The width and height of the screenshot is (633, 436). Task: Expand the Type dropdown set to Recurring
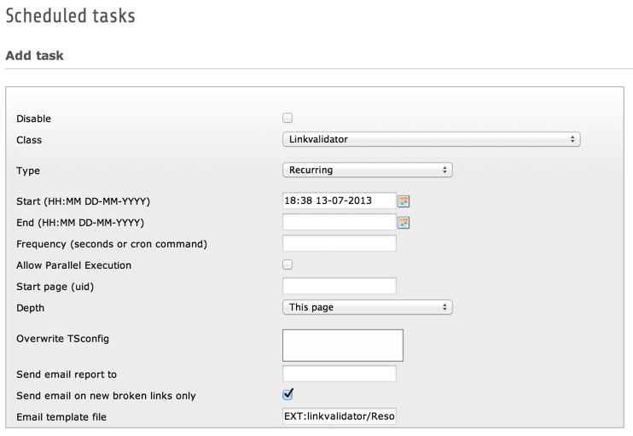(367, 170)
